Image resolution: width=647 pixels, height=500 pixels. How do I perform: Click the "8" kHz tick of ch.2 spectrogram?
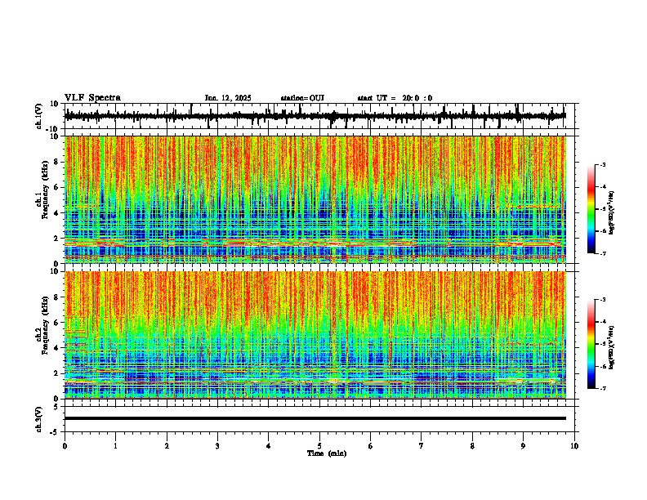(57, 297)
